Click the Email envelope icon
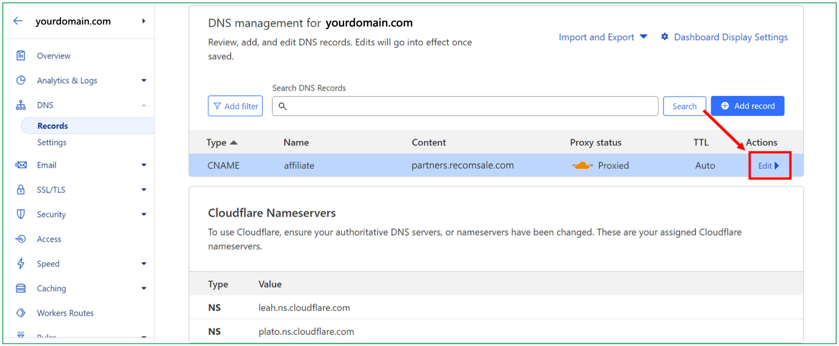Screen dimensions: 839x346 click(x=21, y=165)
